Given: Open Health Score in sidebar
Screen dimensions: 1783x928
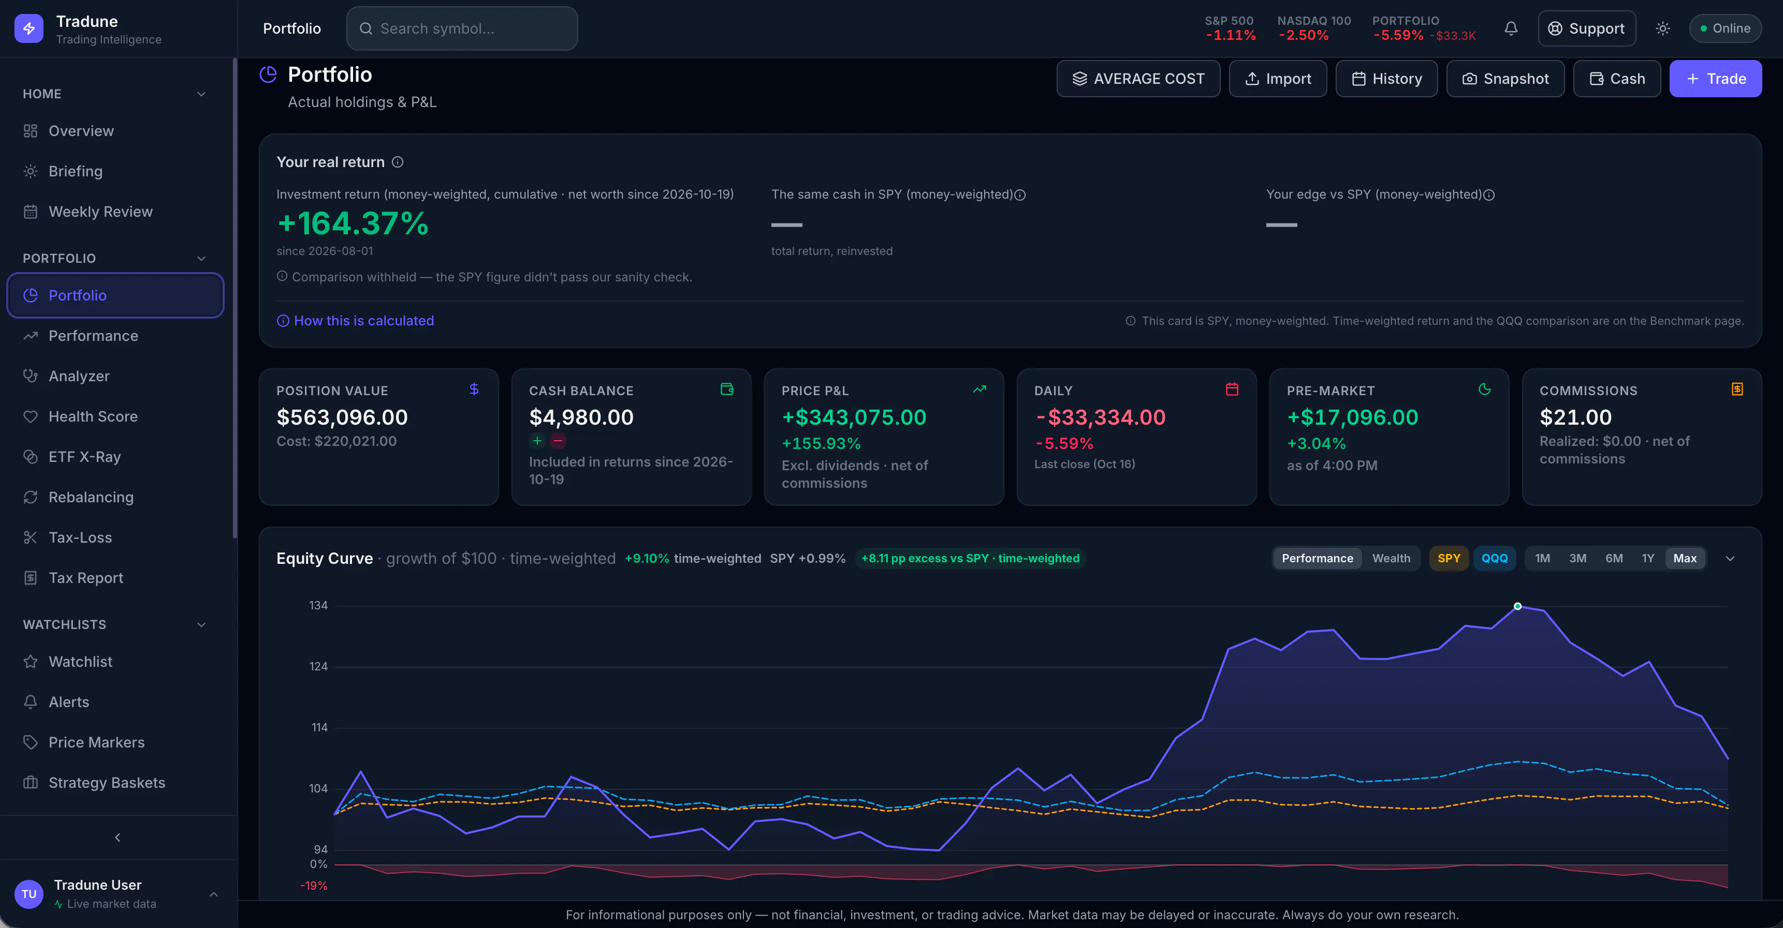Looking at the screenshot, I should coord(115,416).
